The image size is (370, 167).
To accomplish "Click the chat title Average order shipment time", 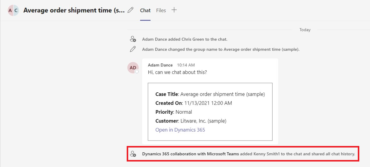I will tap(74, 10).
